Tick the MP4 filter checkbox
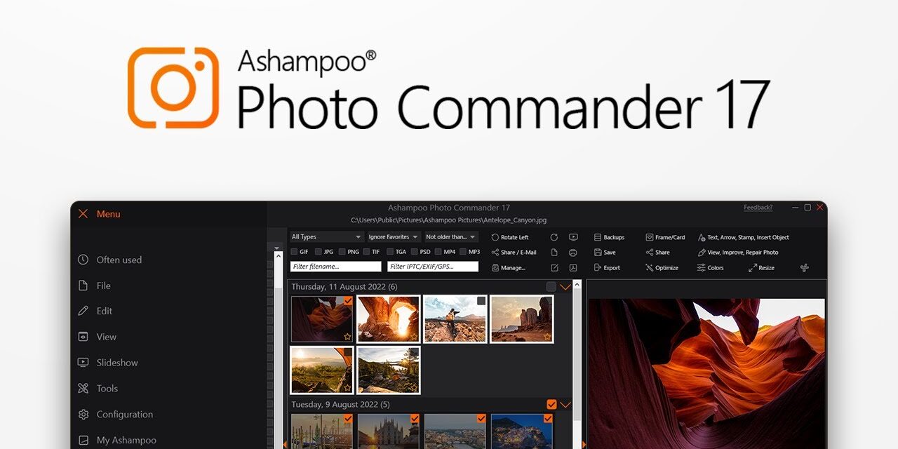The width and height of the screenshot is (898, 449). pos(438,252)
